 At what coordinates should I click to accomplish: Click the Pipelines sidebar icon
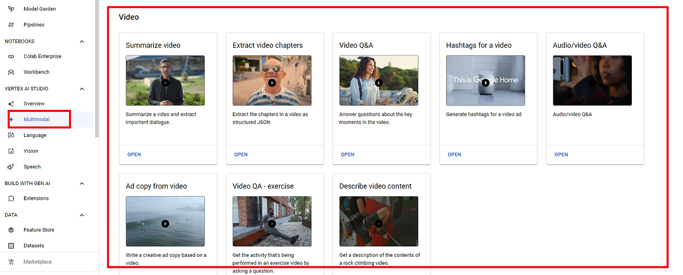click(x=11, y=25)
